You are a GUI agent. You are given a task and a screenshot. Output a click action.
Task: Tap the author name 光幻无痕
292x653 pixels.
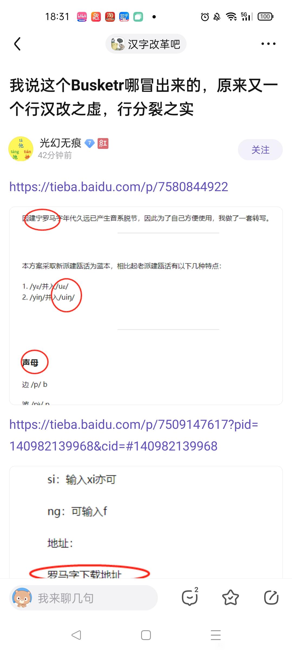60,143
